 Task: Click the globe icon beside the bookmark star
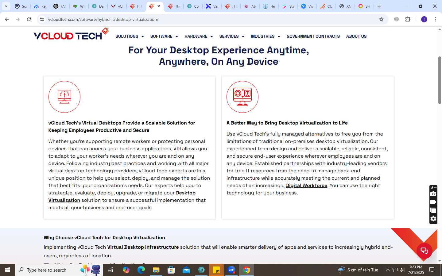click(x=397, y=19)
